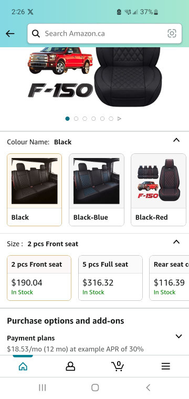Image resolution: width=189 pixels, height=399 pixels.
Task: Open the shopping cart icon
Action: [118, 366]
